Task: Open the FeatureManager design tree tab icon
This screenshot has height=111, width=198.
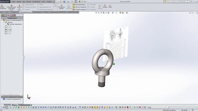Action: click(x=2, y=15)
